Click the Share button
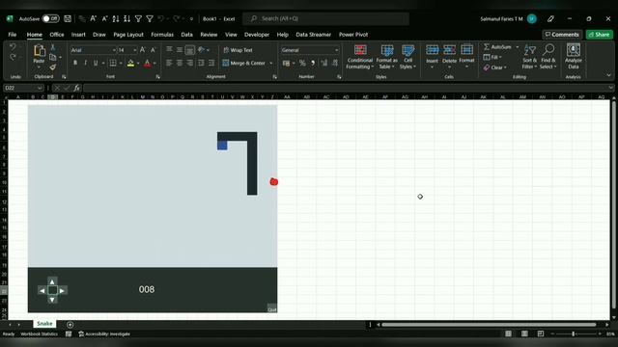 coord(599,35)
